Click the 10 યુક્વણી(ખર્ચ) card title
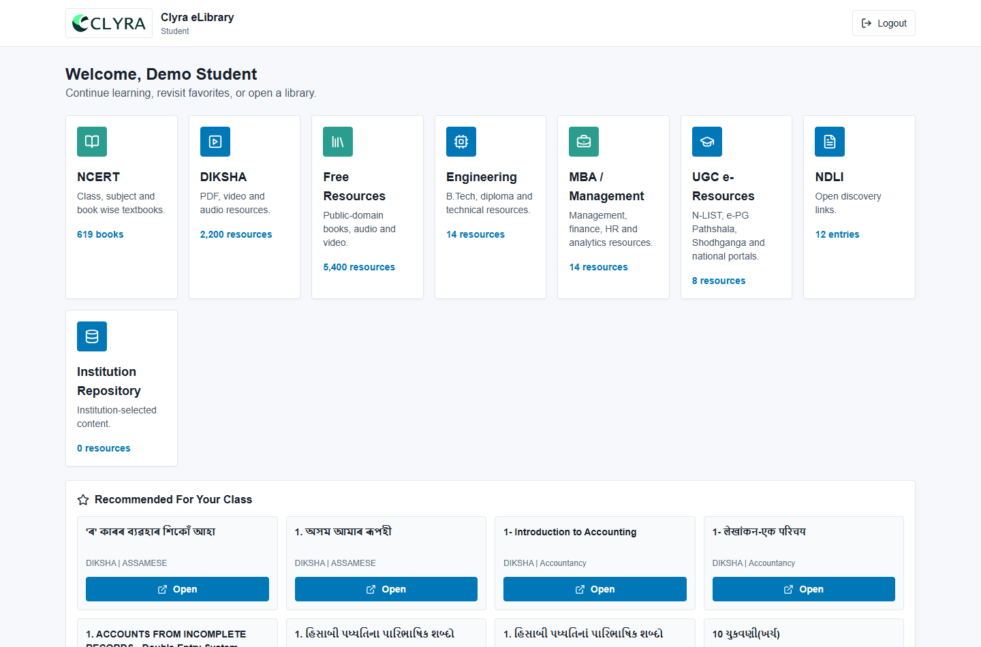Image resolution: width=981 pixels, height=647 pixels. [x=746, y=634]
